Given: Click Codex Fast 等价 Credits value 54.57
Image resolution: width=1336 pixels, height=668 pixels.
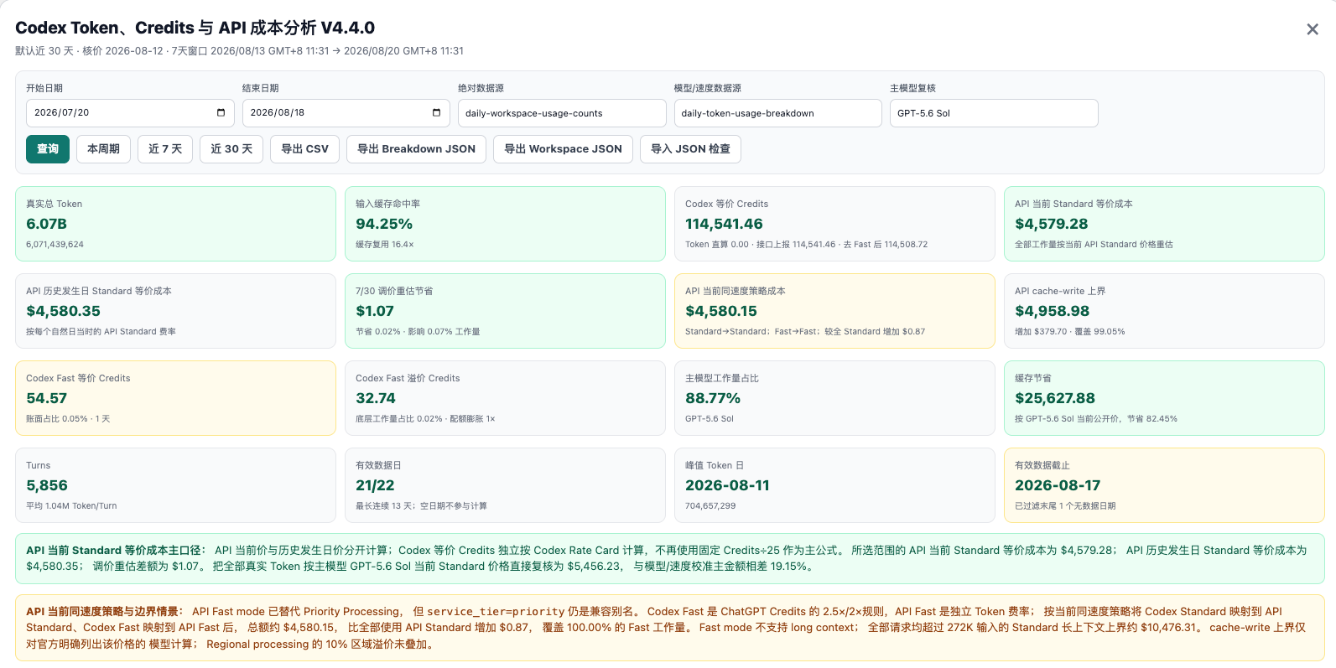Looking at the screenshot, I should coord(47,398).
